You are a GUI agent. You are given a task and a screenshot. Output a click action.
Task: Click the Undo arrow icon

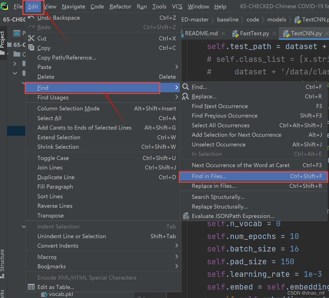click(x=31, y=18)
